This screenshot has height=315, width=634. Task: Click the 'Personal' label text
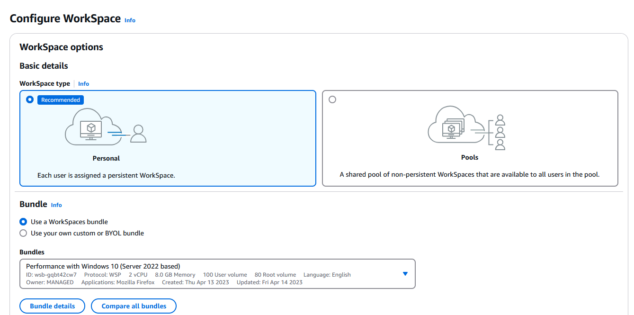click(x=106, y=158)
